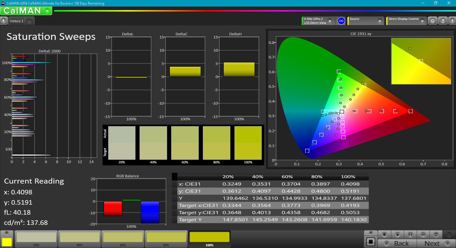
Task: Expand X-Rite i1Pro 2 meter dropdown
Action: point(330,21)
